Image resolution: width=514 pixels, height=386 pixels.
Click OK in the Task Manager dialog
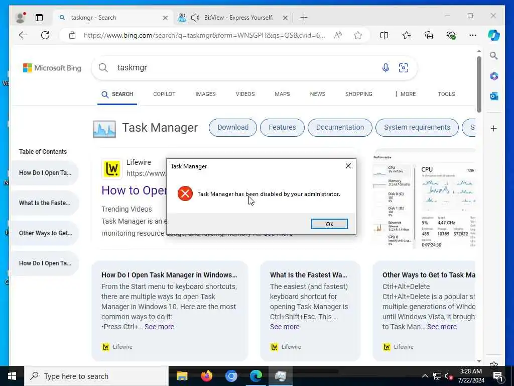pos(329,224)
